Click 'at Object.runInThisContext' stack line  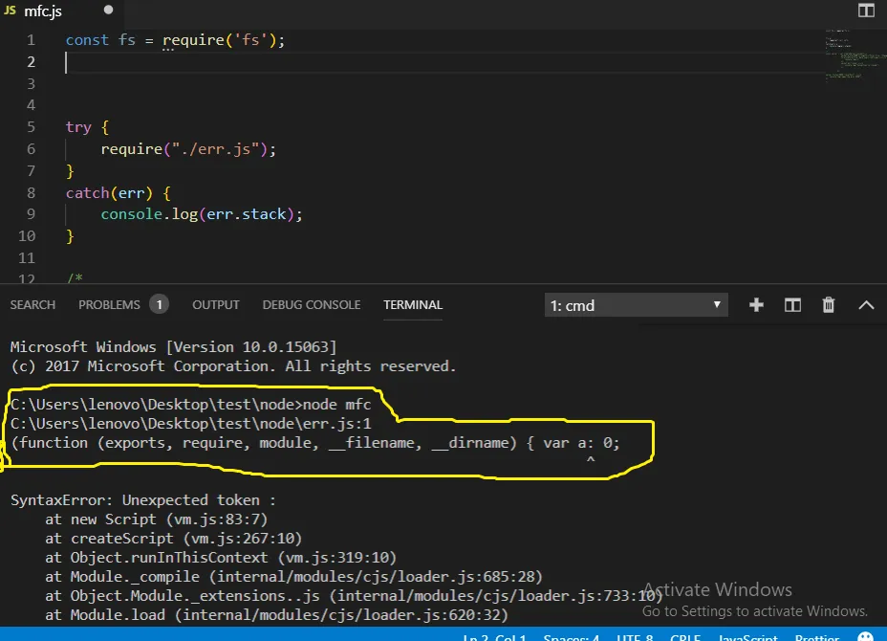[221, 558]
